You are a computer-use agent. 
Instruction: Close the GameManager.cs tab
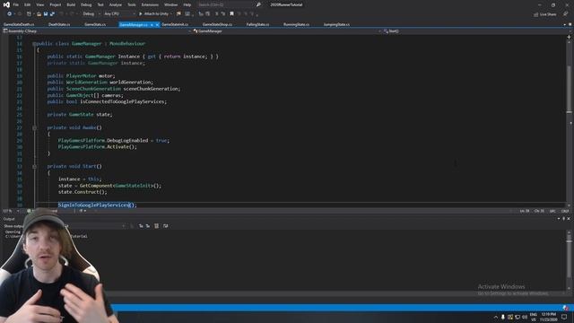coord(158,24)
